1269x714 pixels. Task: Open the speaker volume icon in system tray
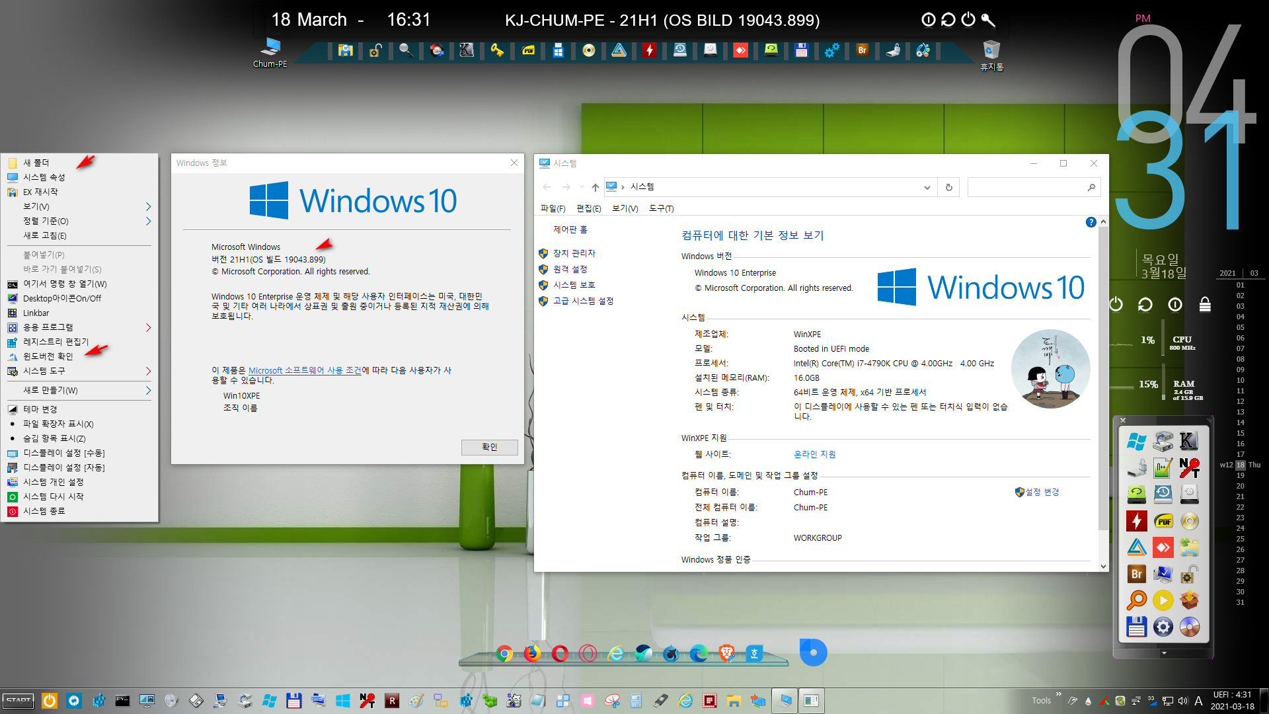(1183, 701)
